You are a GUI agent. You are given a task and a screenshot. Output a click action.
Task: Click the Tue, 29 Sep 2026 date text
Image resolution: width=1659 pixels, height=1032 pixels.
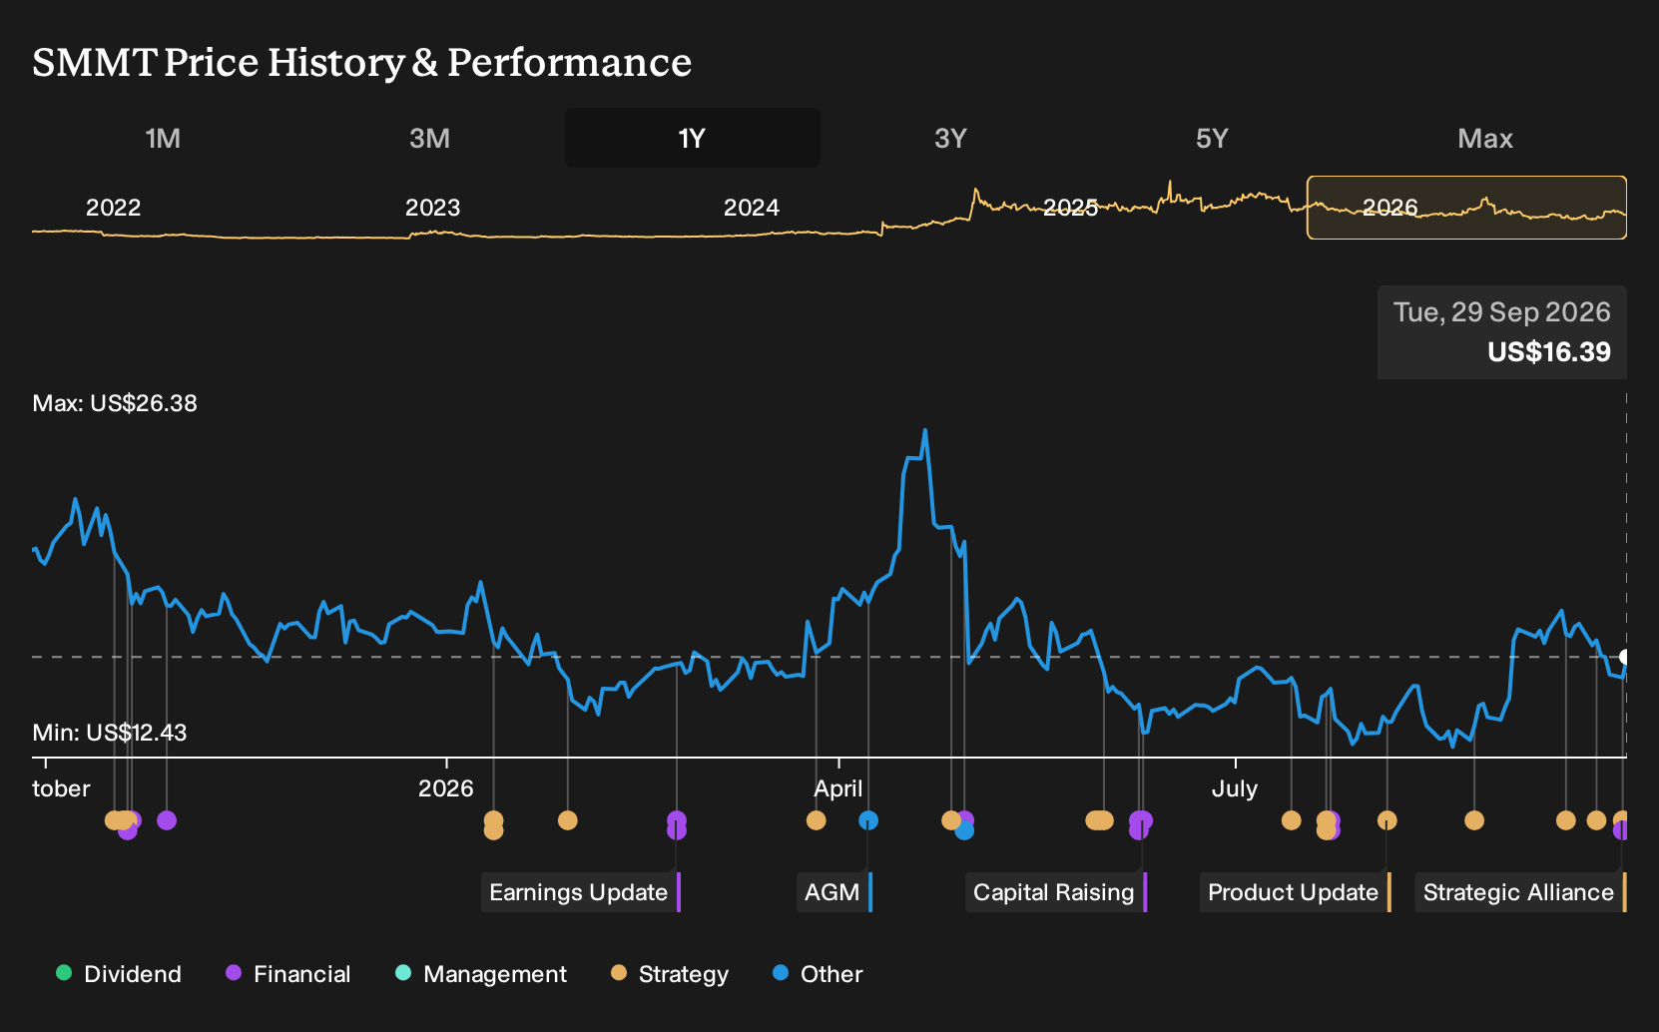pyautogui.click(x=1501, y=312)
